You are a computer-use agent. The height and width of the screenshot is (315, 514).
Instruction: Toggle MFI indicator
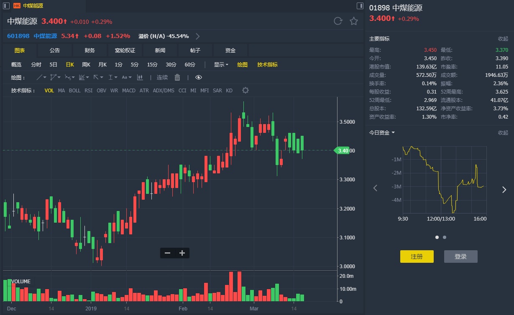tap(205, 91)
